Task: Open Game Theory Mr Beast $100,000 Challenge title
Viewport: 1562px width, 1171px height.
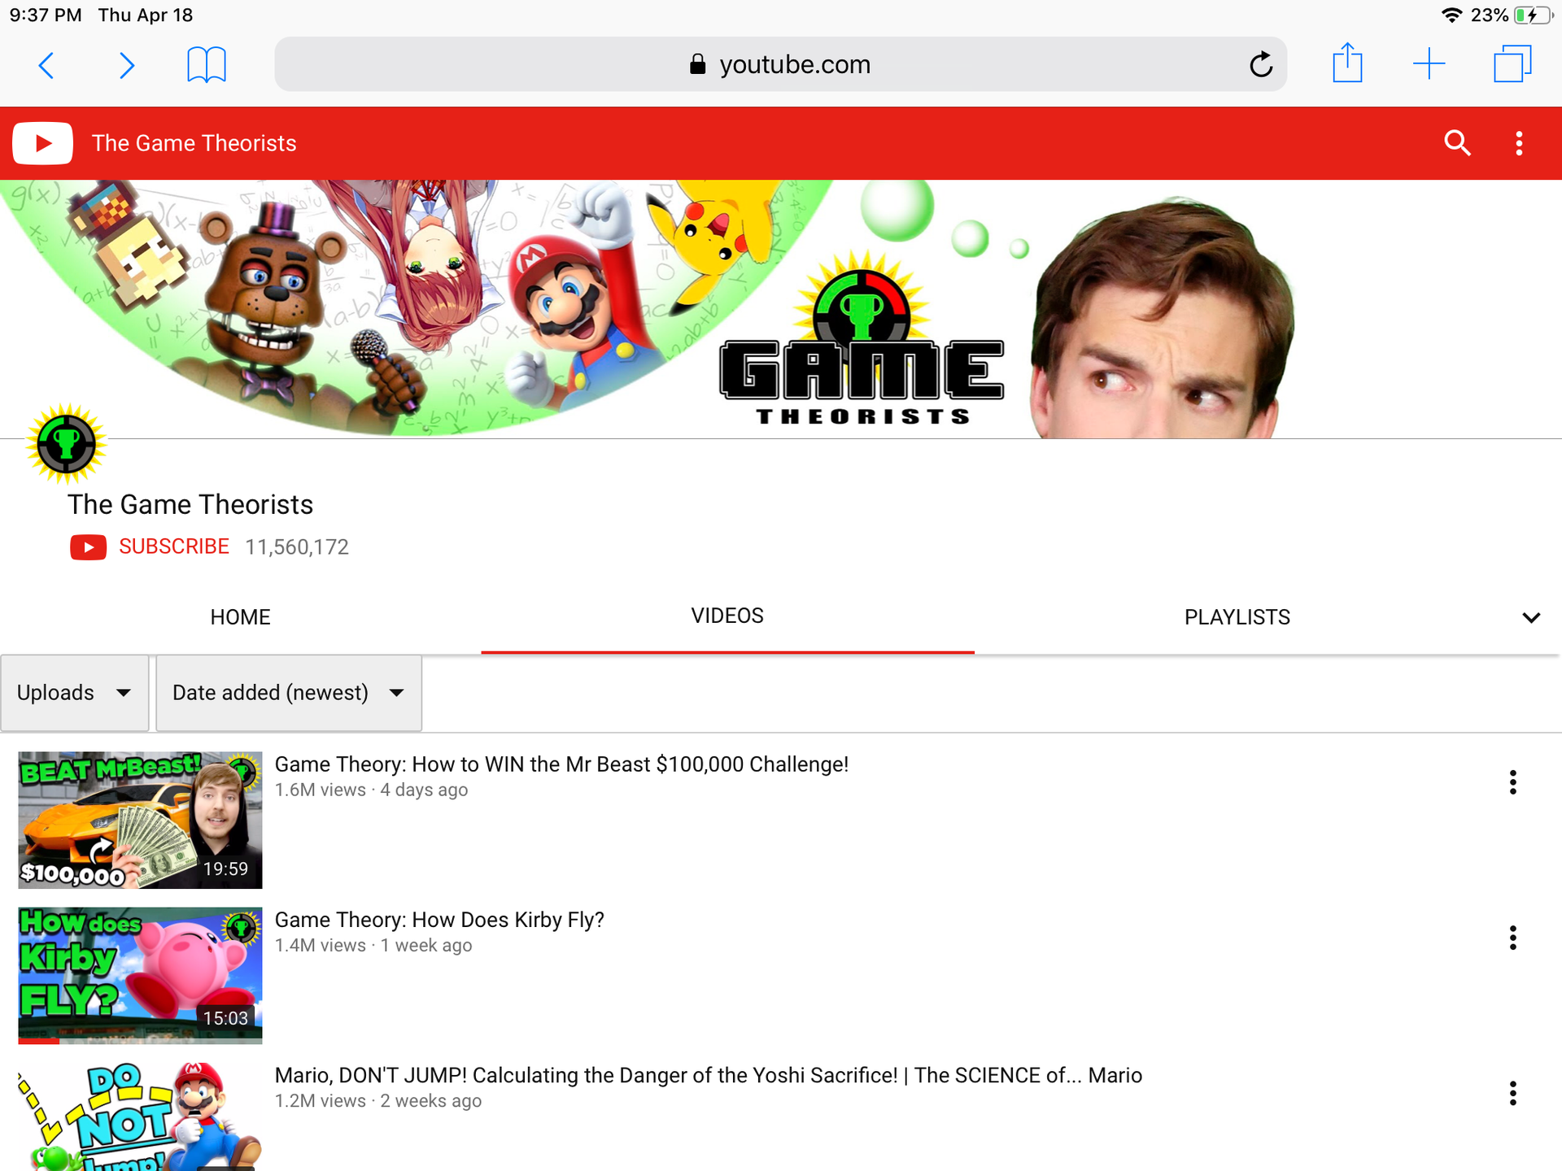Action: click(561, 764)
